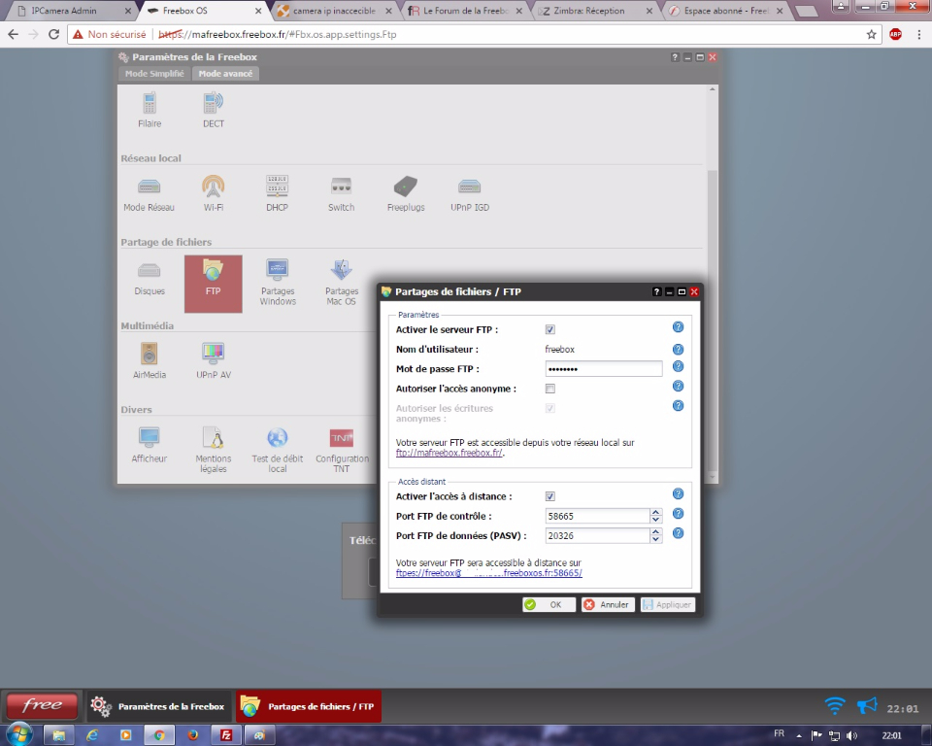The image size is (932, 746).
Task: Toggle Autoriser l'accès anonyme checkbox
Action: [550, 389]
